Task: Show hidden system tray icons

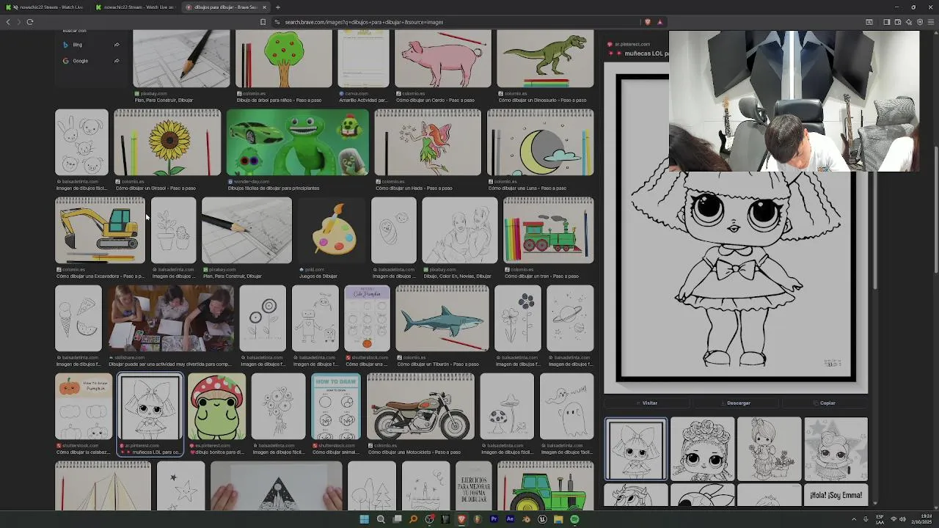Action: click(854, 519)
